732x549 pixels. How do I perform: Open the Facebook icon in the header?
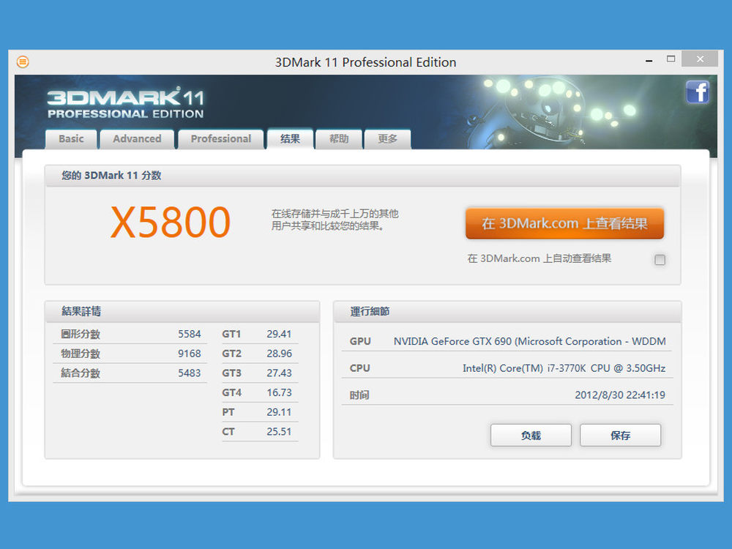pyautogui.click(x=697, y=92)
